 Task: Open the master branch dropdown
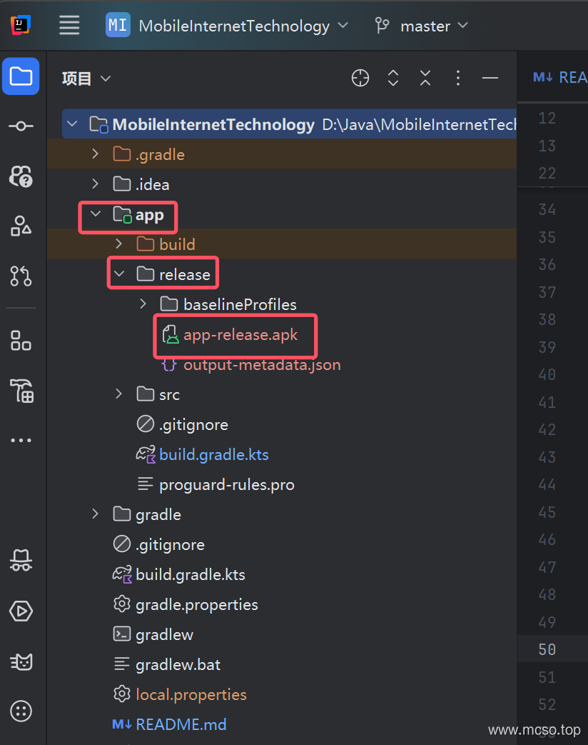pyautogui.click(x=435, y=26)
